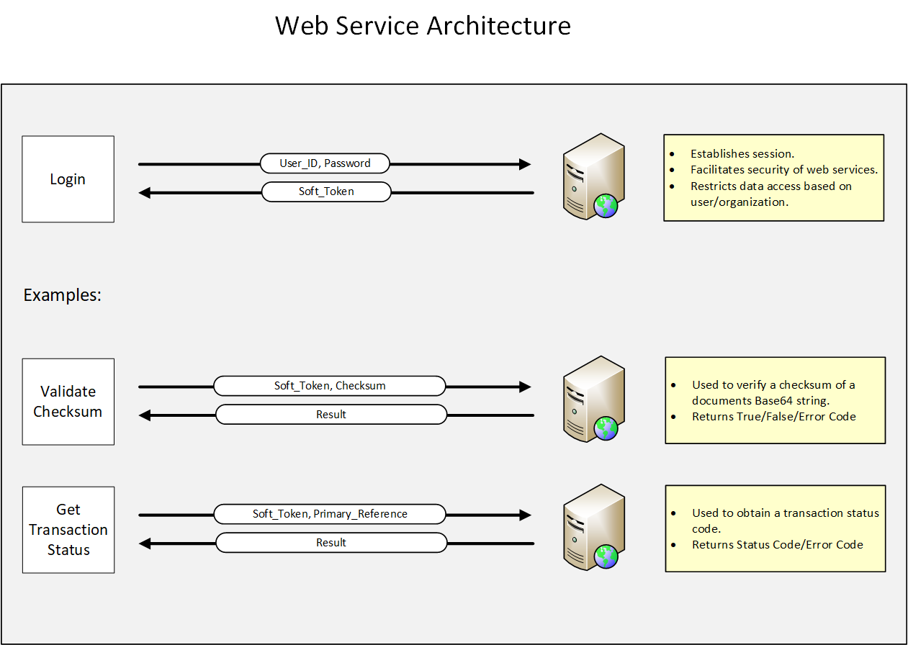Screen dimensions: 908x645
Task: Select the Result label below Soft_Token, Checksum
Action: [x=331, y=415]
